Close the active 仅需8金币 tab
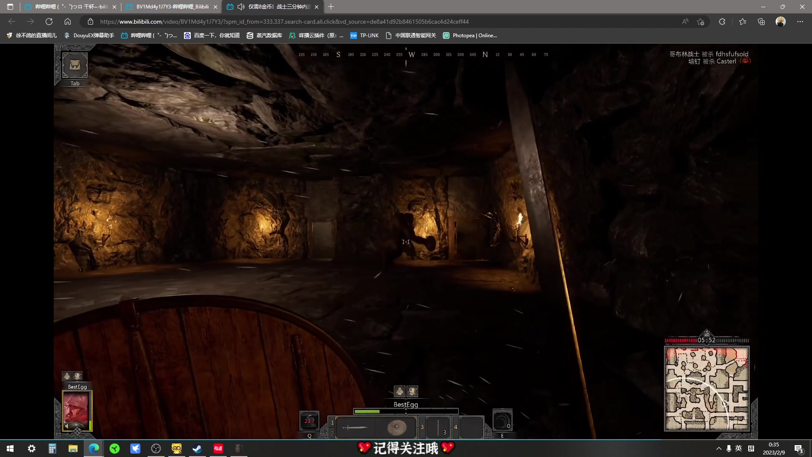This screenshot has width=812, height=457. (x=316, y=7)
